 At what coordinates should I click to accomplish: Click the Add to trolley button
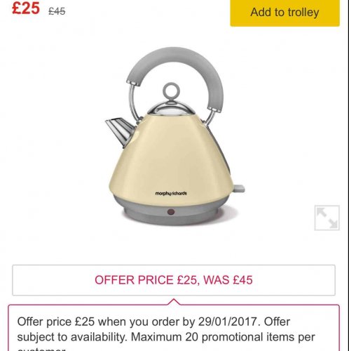285,12
